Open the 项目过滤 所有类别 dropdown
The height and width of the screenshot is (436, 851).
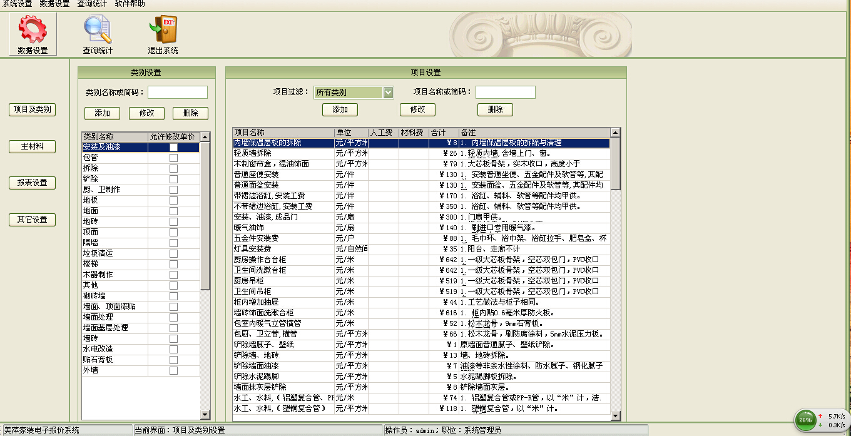(354, 93)
